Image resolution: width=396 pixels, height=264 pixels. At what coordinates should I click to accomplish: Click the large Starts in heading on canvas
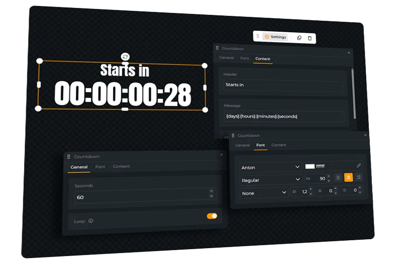point(125,70)
